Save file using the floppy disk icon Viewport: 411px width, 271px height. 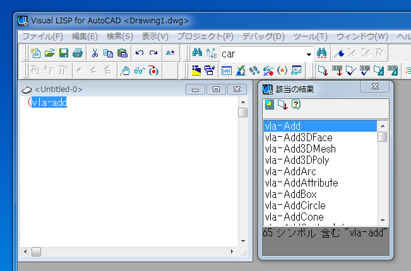pos(63,53)
